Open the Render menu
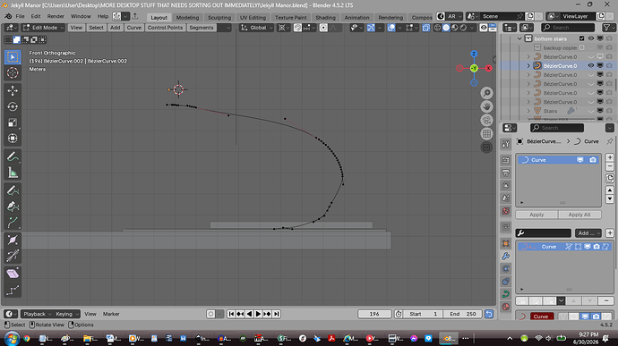The image size is (618, 346). (x=56, y=16)
